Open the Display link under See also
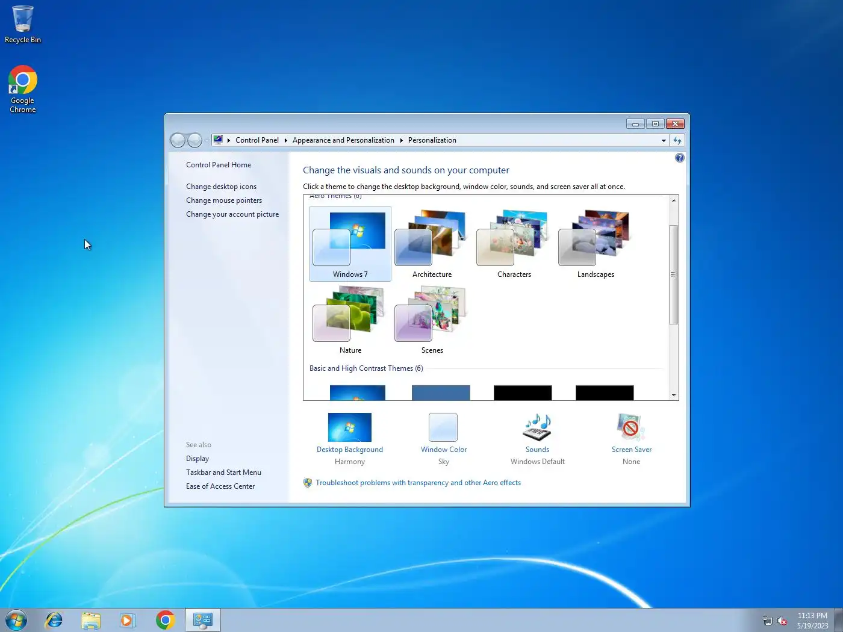843x632 pixels. tap(198, 459)
